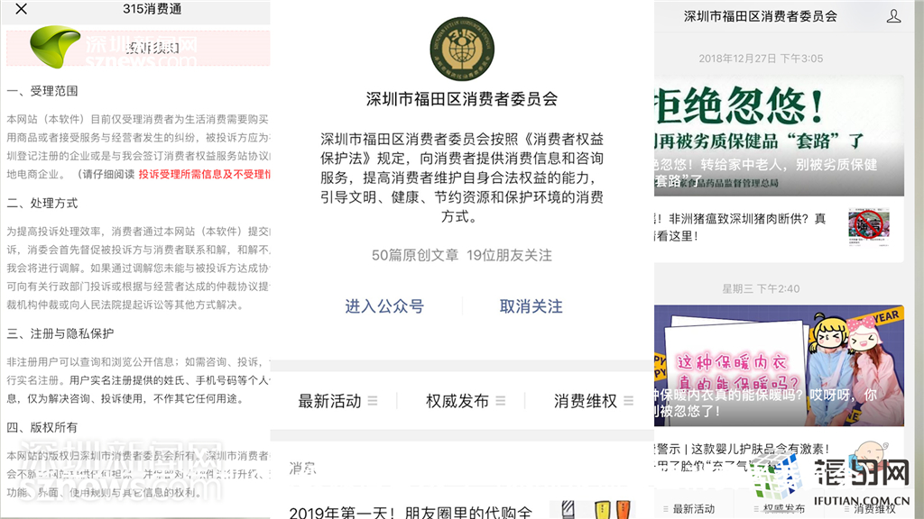This screenshot has height=519, width=924.
Task: Tap 取消关注 to unfollow the account
Action: click(x=531, y=306)
